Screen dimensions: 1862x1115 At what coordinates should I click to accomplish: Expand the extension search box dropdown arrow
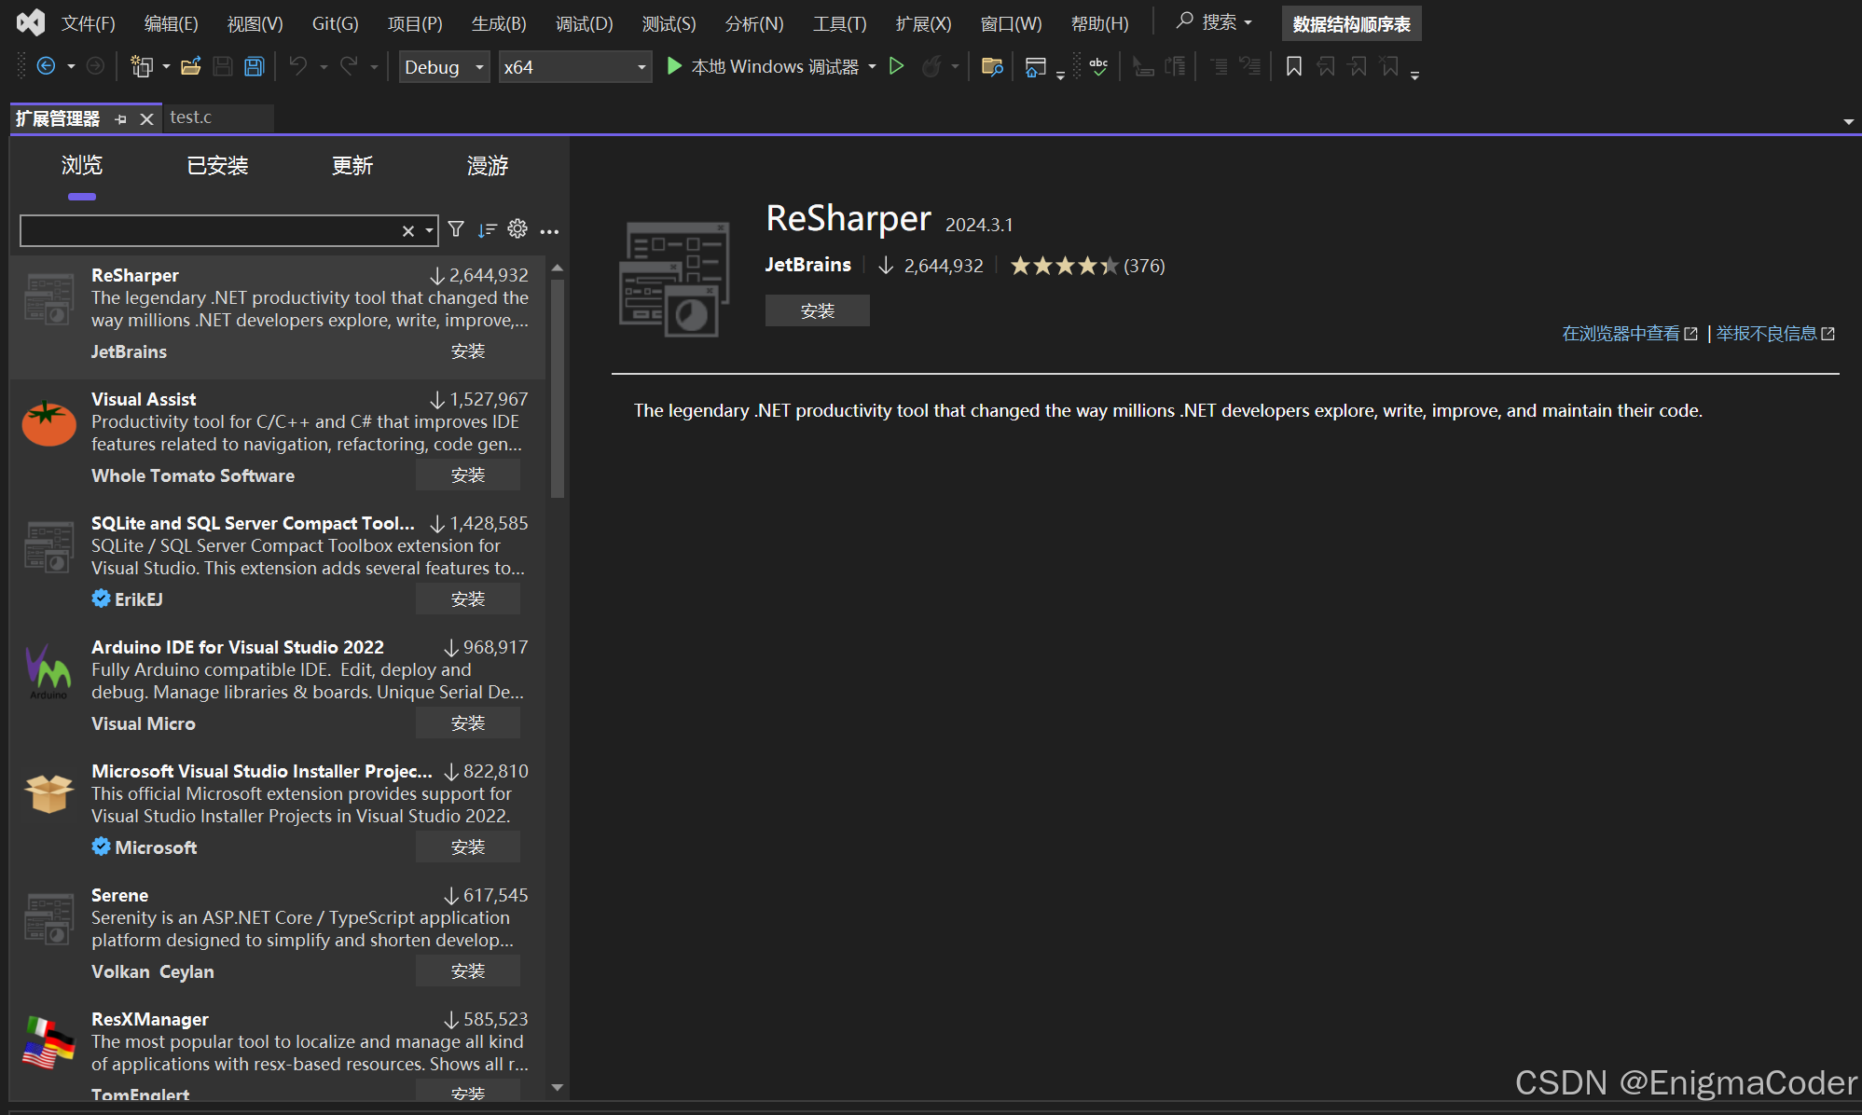click(429, 230)
